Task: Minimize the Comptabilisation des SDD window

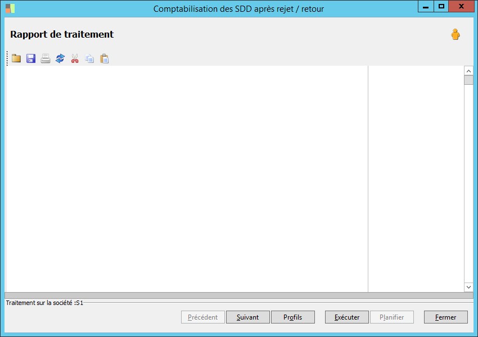Action: [426, 7]
